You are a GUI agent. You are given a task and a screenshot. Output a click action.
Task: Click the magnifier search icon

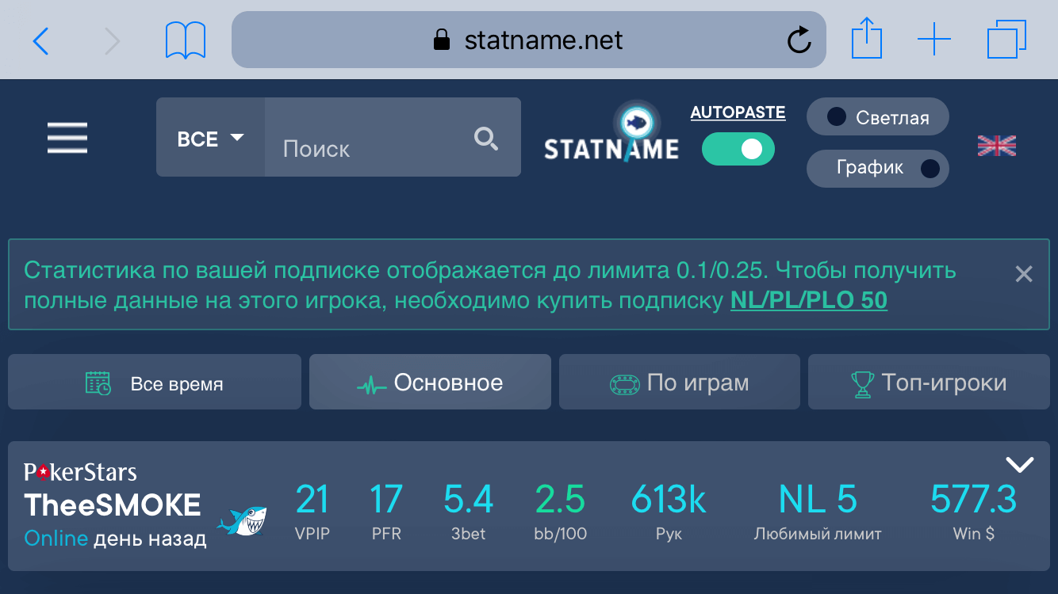click(486, 139)
